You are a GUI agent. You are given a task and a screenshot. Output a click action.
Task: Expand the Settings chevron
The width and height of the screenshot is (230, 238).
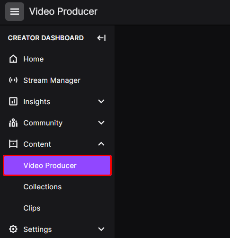pyautogui.click(x=101, y=229)
